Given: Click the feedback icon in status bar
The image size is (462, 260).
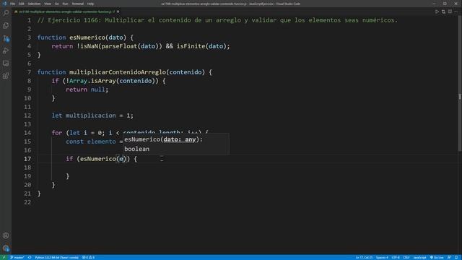Looking at the screenshot, I should (449, 257).
